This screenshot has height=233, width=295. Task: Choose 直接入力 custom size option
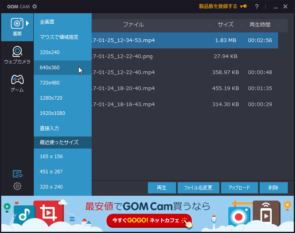[63, 128]
